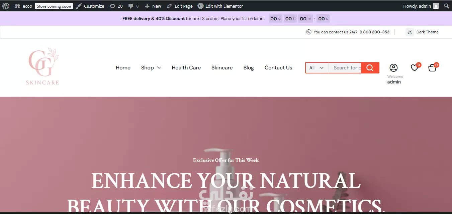
Task: Click the admin avatar thumbnail
Action: (x=436, y=6)
